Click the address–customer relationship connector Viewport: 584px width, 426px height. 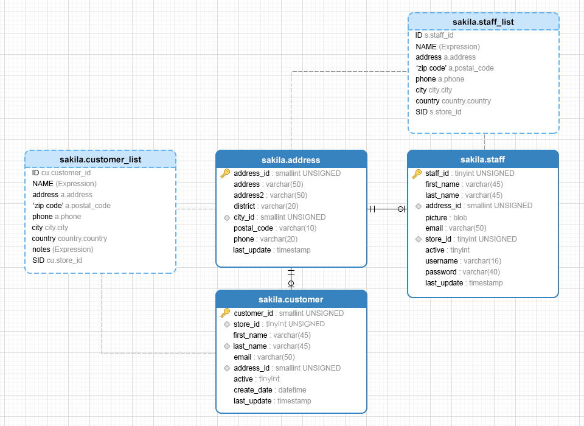[x=291, y=278]
